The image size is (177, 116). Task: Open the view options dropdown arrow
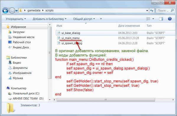coord(153,19)
